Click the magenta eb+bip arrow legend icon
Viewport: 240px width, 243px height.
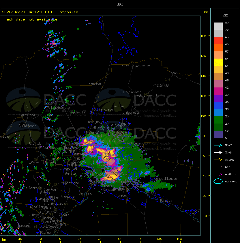[218, 174]
